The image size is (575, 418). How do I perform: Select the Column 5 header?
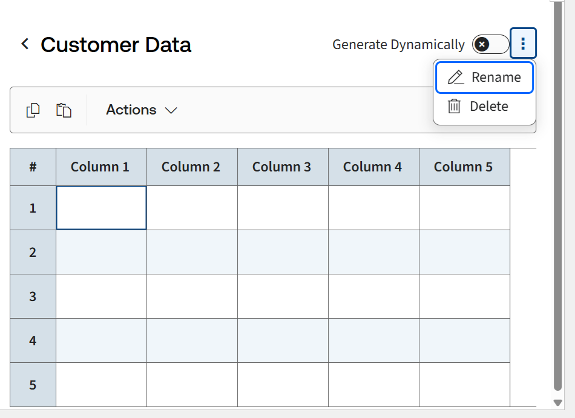point(464,167)
